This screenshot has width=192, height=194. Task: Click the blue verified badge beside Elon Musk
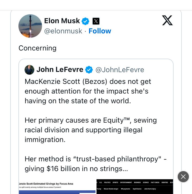pos(85,21)
